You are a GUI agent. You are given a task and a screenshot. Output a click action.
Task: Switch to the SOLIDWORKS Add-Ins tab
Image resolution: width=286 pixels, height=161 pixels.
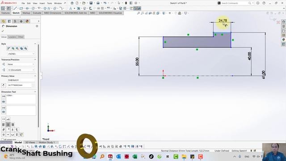click(76, 13)
